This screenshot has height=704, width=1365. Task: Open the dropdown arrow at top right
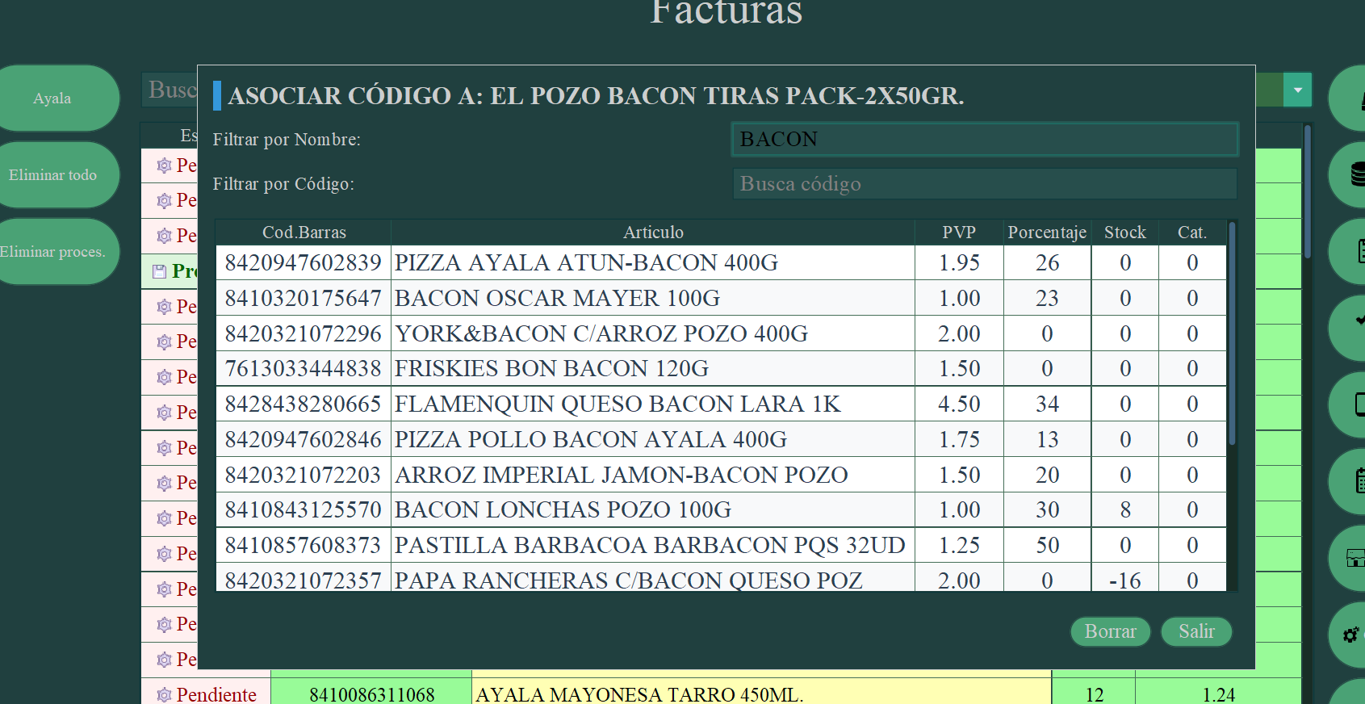(x=1298, y=90)
